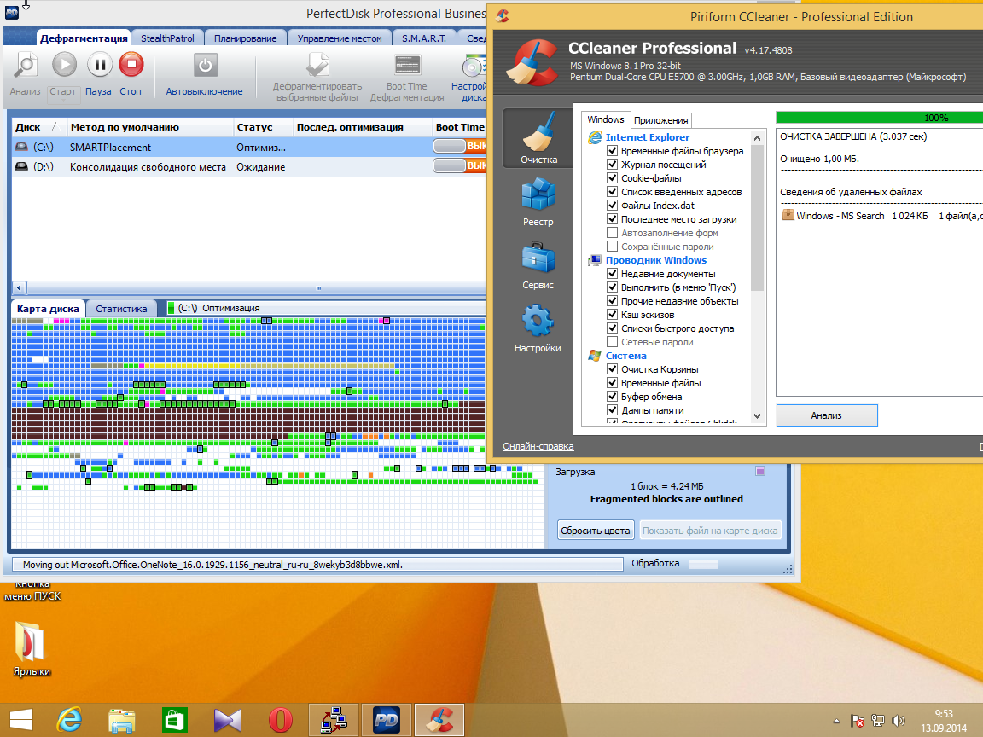Open CCleaner Очистка section
This screenshot has width=983, height=737.
pyautogui.click(x=538, y=138)
